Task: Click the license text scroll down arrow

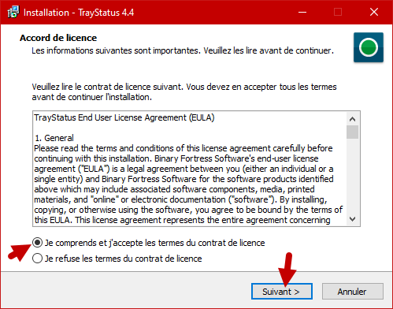Action: pos(352,219)
